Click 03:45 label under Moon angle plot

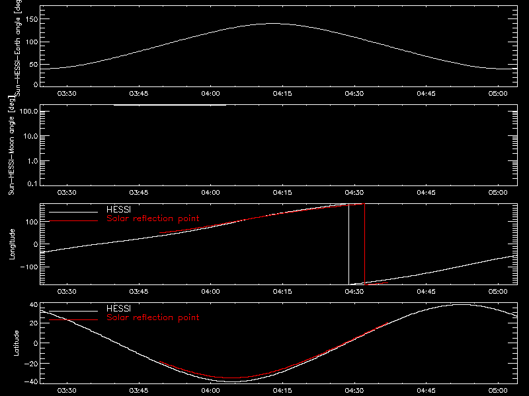click(x=139, y=193)
